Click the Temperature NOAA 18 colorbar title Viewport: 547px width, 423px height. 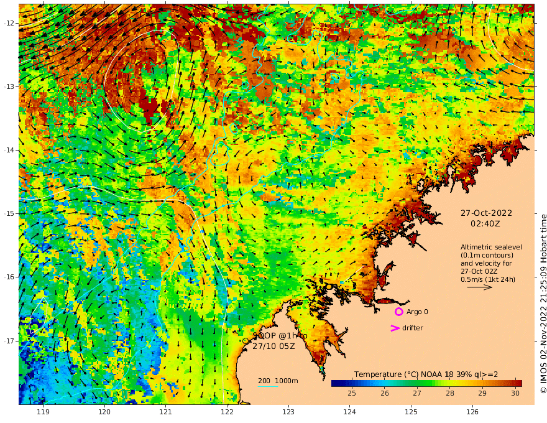pos(426,374)
